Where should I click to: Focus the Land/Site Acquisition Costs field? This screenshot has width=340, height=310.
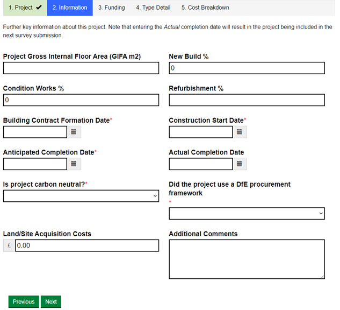(x=87, y=245)
